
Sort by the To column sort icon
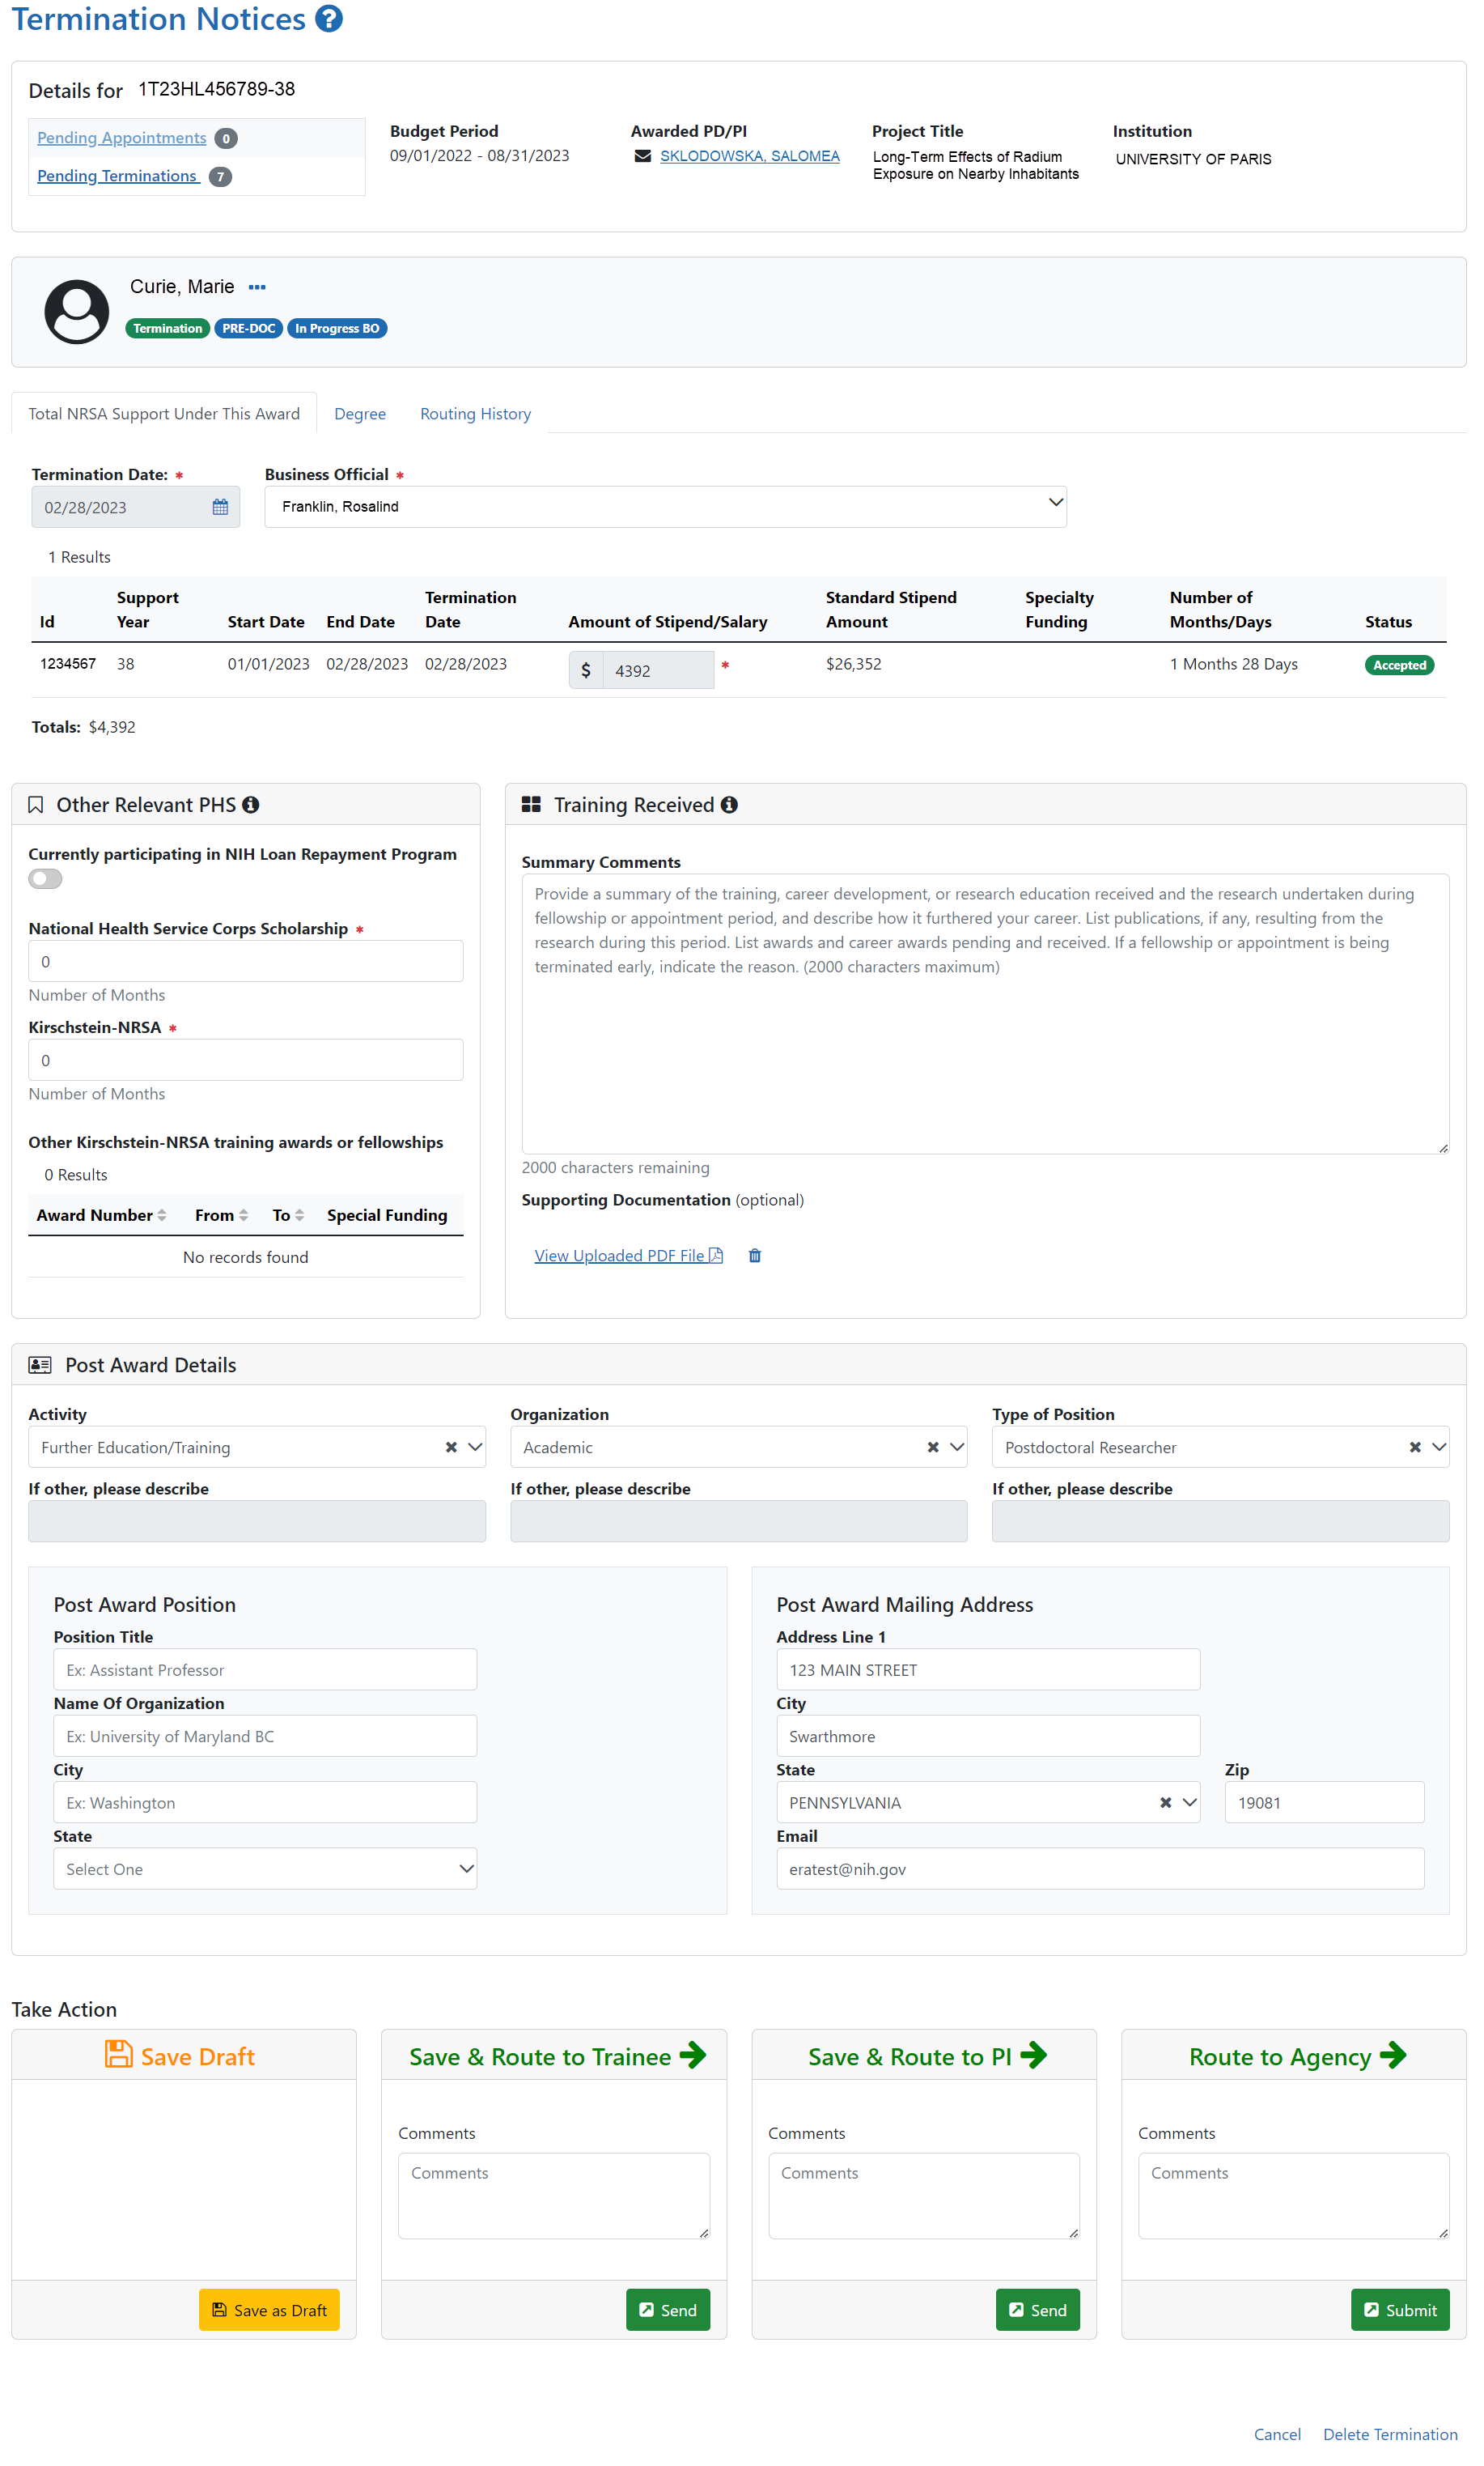click(x=299, y=1214)
